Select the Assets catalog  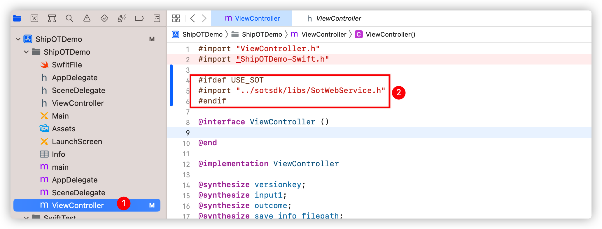[64, 129]
